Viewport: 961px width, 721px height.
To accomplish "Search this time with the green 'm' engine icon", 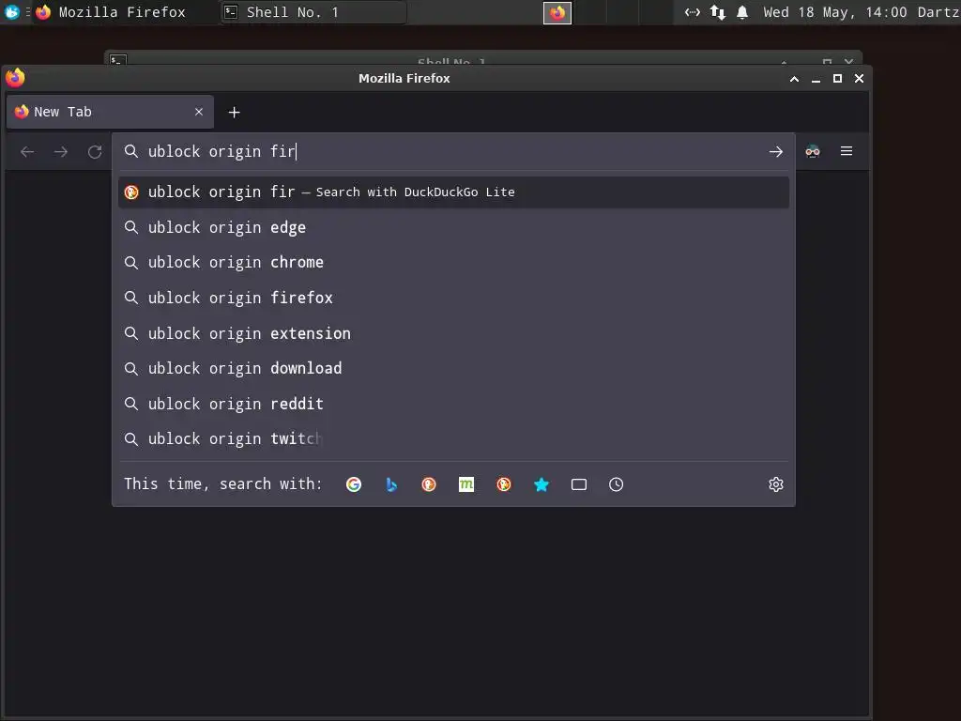I will [x=466, y=484].
